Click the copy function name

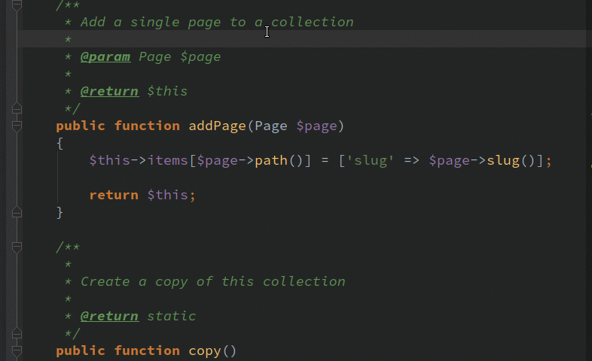coord(205,350)
